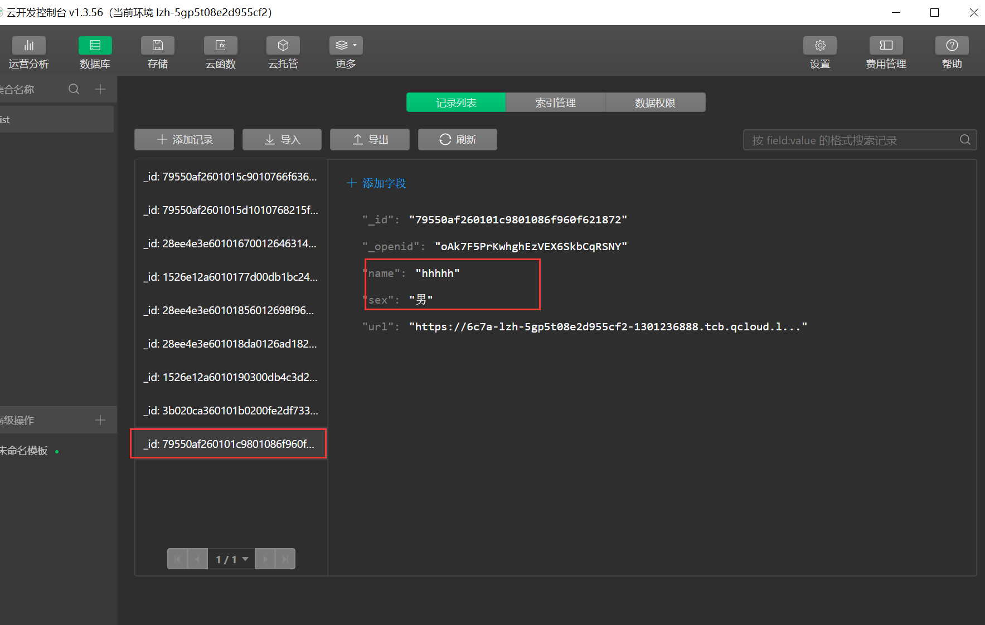Image resolution: width=985 pixels, height=625 pixels.
Task: Open the 存储 storage section
Action: pyautogui.click(x=158, y=53)
